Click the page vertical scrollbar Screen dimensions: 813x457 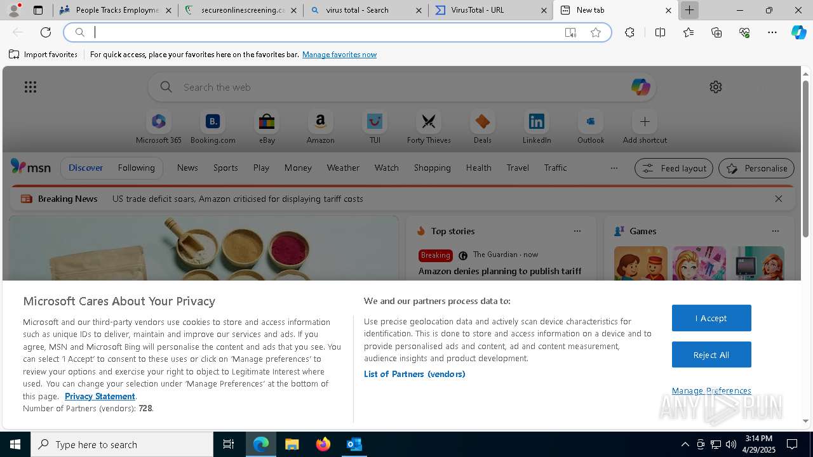coord(805,159)
